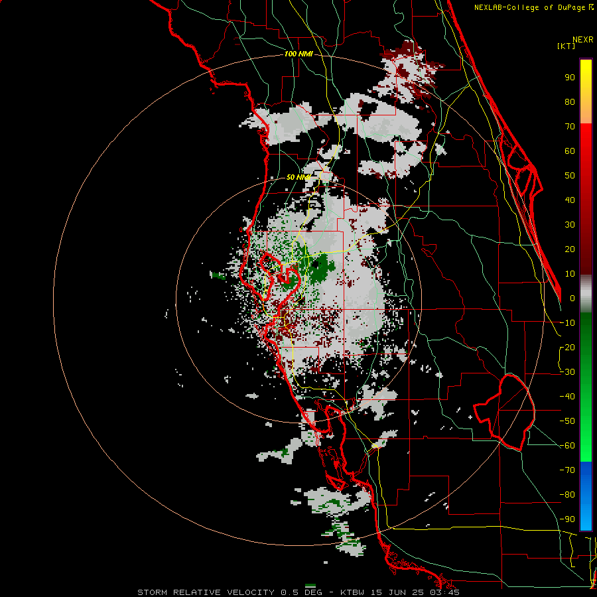The image size is (597, 597).
Task: Click the "100 NMI" range ring label
Action: coord(298,54)
